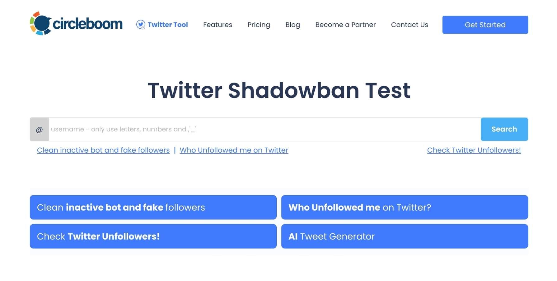Launch the AI Tweet Generator
The height and width of the screenshot is (281, 557).
coord(405,236)
